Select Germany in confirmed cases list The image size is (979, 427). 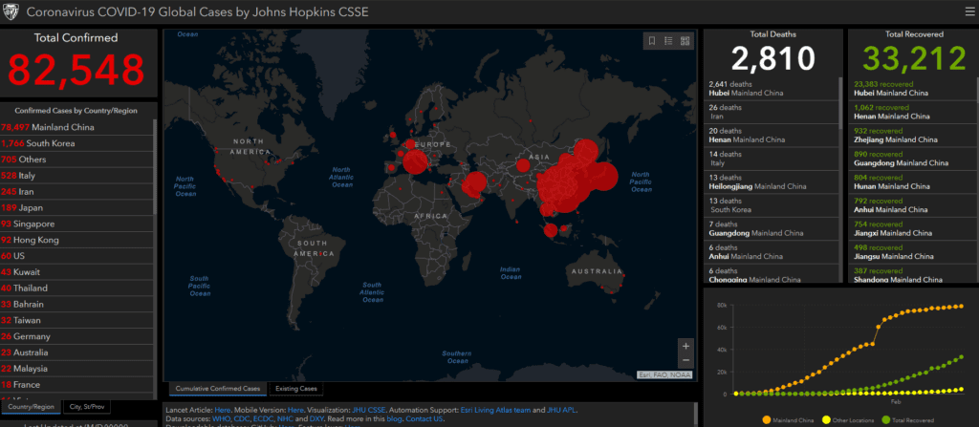[x=76, y=336]
